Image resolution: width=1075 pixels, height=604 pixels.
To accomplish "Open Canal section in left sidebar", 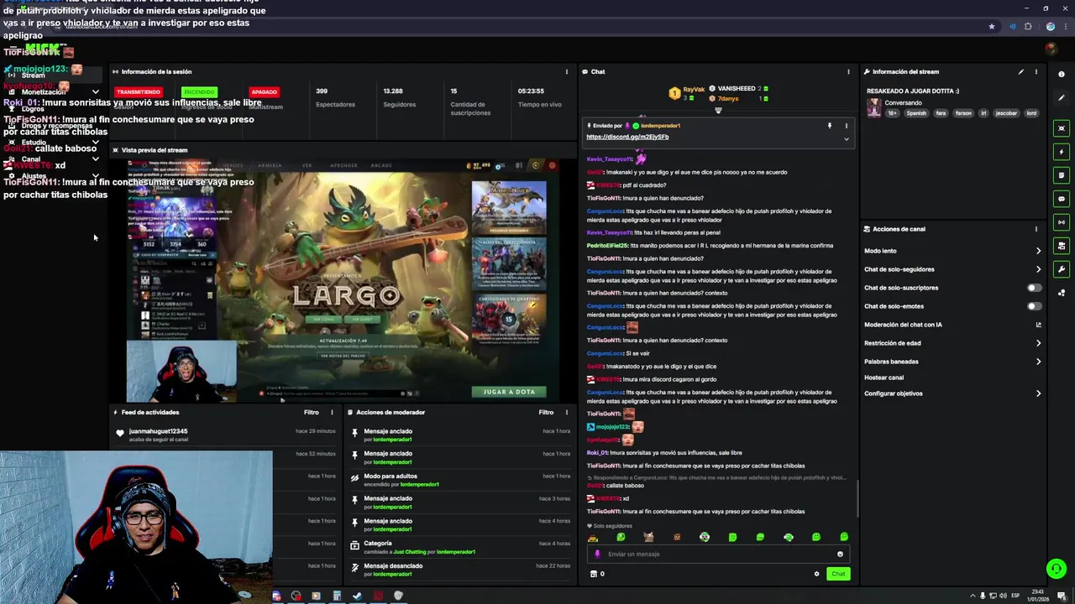I will (x=31, y=159).
